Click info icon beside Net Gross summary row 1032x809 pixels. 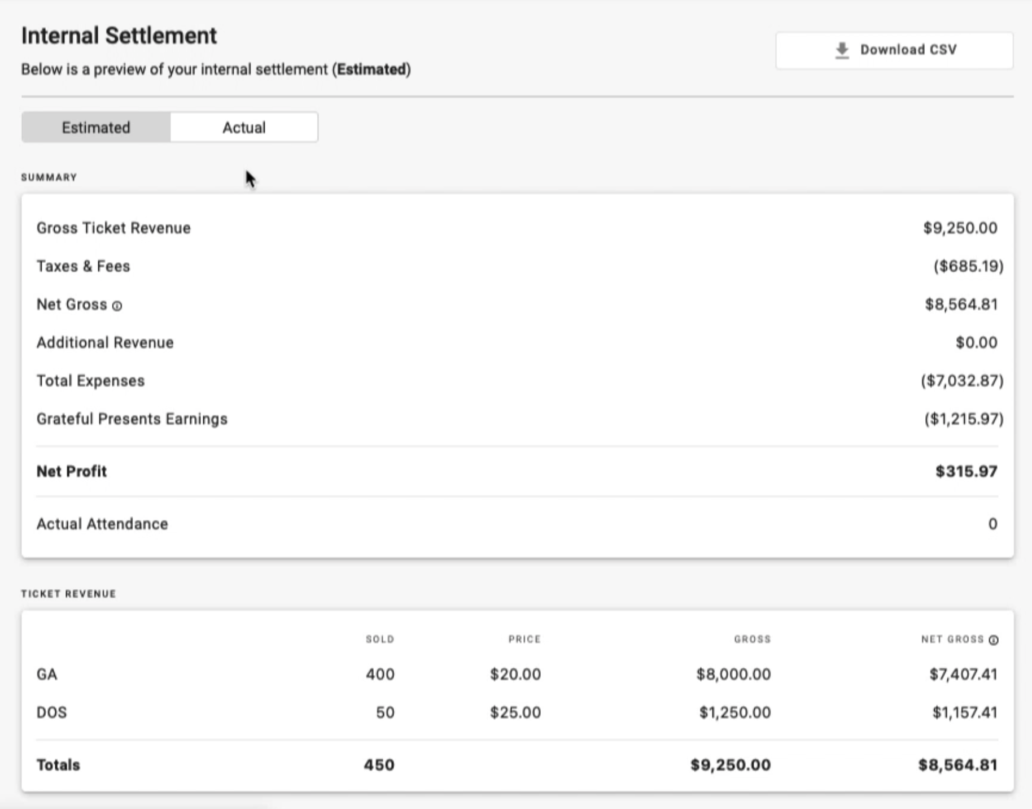pos(117,306)
